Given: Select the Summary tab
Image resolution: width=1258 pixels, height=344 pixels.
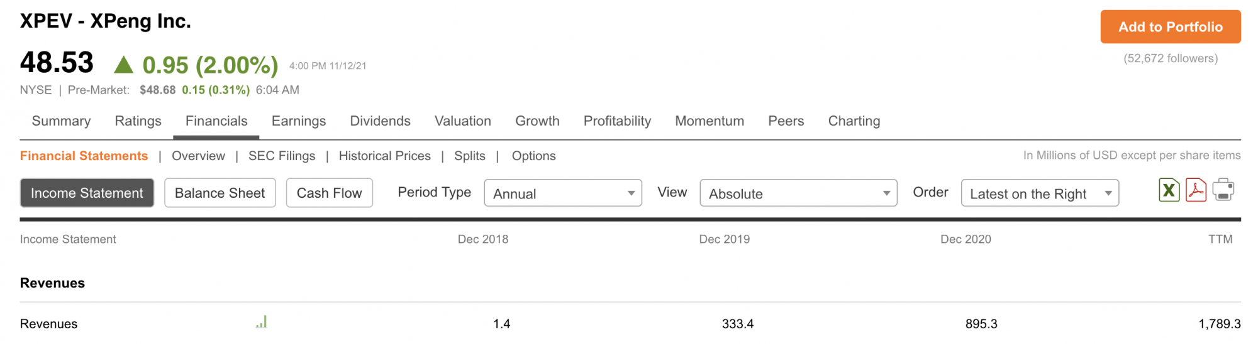Looking at the screenshot, I should point(61,121).
